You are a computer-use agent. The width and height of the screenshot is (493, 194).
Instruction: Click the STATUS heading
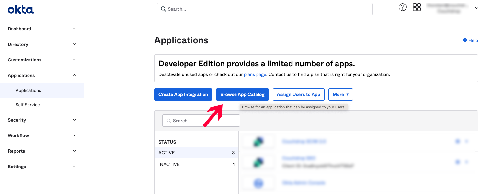(167, 142)
